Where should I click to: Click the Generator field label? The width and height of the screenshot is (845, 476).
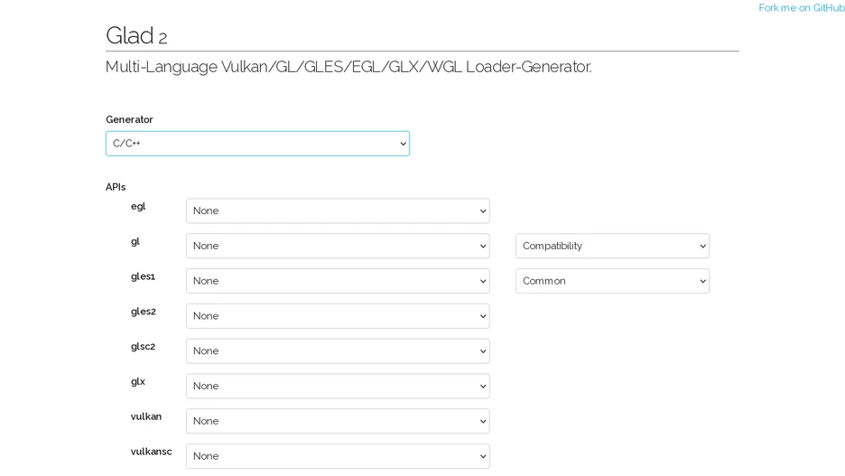click(129, 119)
